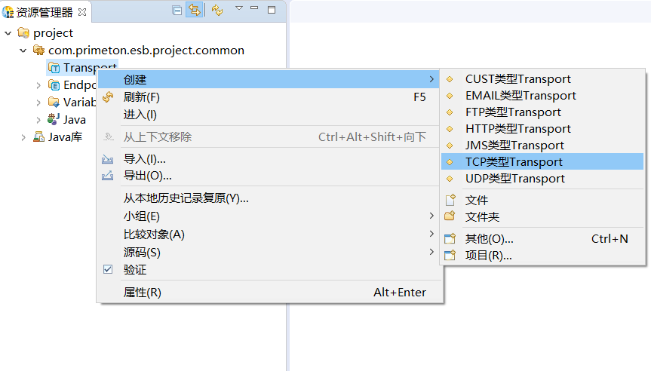651x371 pixels.
Task: Close the 资源管理器 tab
Action: pyautogui.click(x=82, y=12)
